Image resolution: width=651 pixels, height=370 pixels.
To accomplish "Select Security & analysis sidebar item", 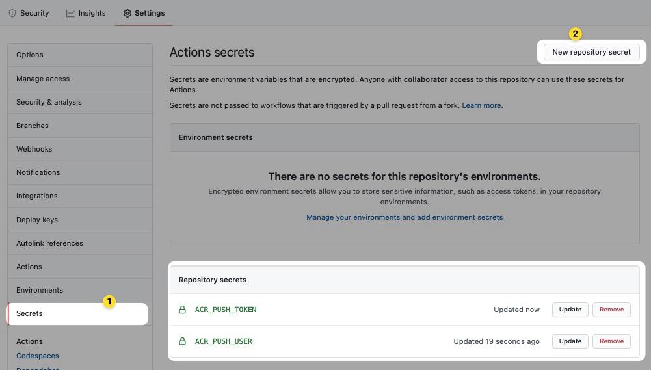I will coord(80,102).
